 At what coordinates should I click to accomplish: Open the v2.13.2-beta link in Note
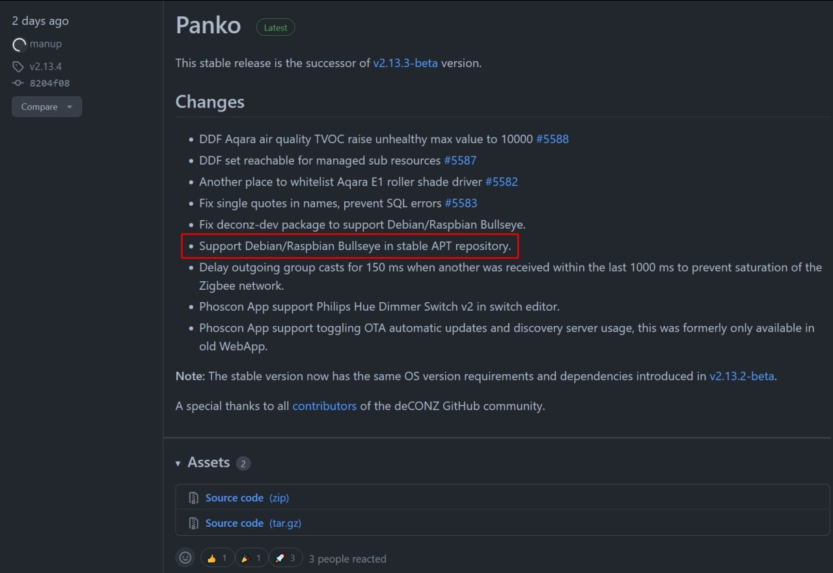pyautogui.click(x=742, y=376)
